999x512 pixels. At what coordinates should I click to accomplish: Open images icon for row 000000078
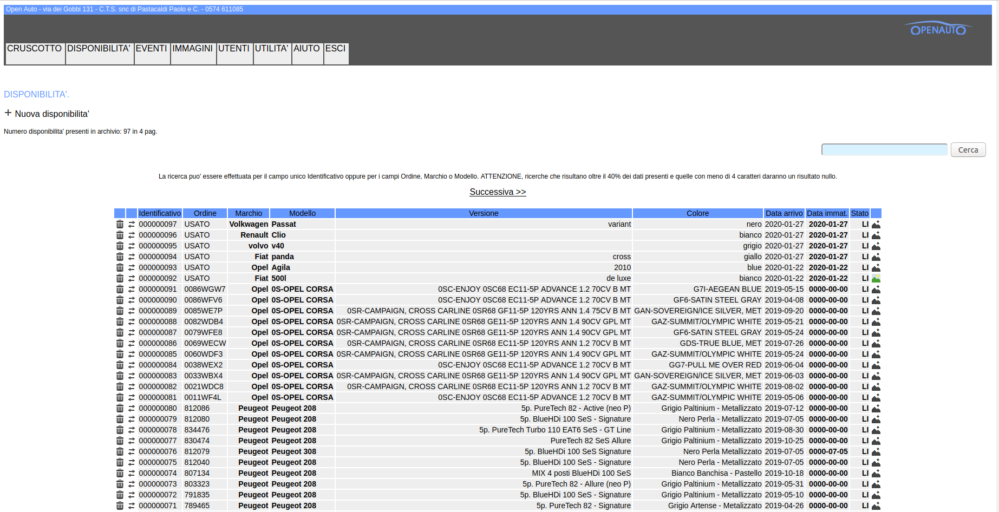coord(876,430)
